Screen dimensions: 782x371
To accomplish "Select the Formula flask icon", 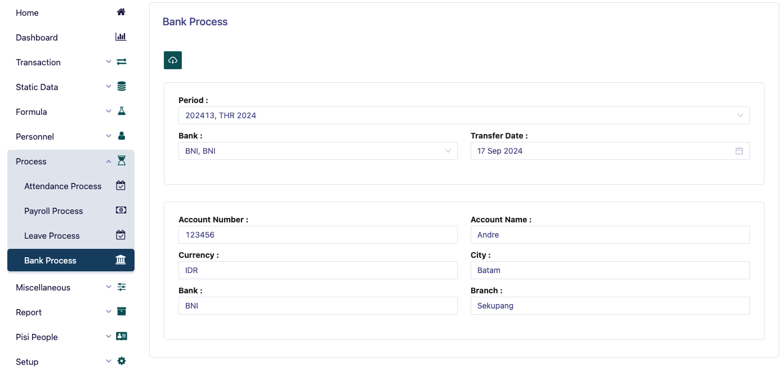I will [x=121, y=111].
